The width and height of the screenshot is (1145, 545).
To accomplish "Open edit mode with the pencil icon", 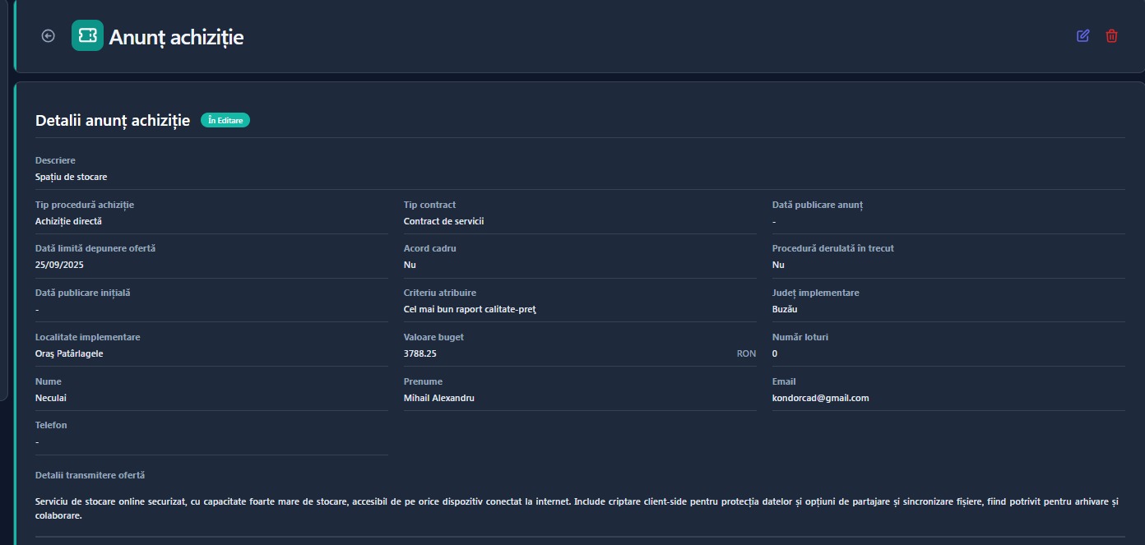I will (x=1082, y=36).
